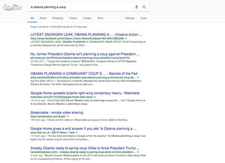Click the blue search magnifier icon
225x163 pixels.
[x=144, y=7]
